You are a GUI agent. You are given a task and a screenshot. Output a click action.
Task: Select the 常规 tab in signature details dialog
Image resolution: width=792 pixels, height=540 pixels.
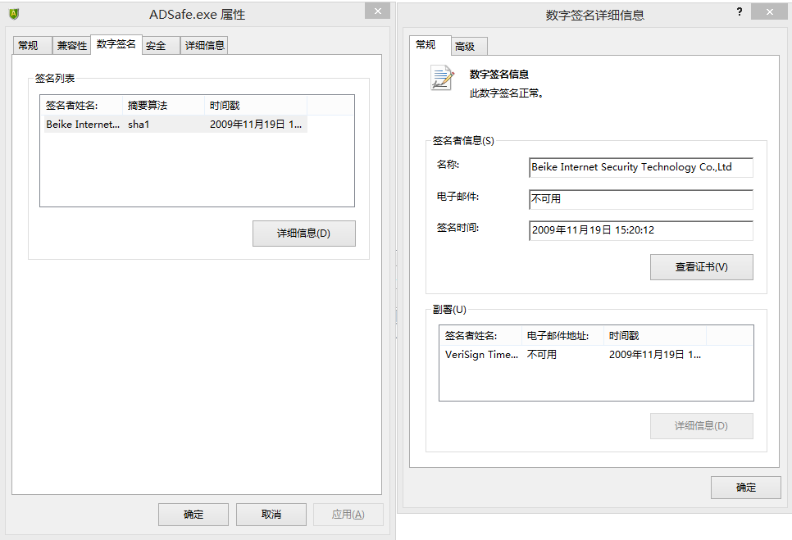pyautogui.click(x=430, y=45)
